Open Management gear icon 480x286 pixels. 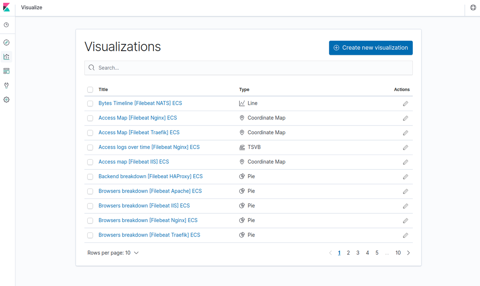click(x=6, y=100)
